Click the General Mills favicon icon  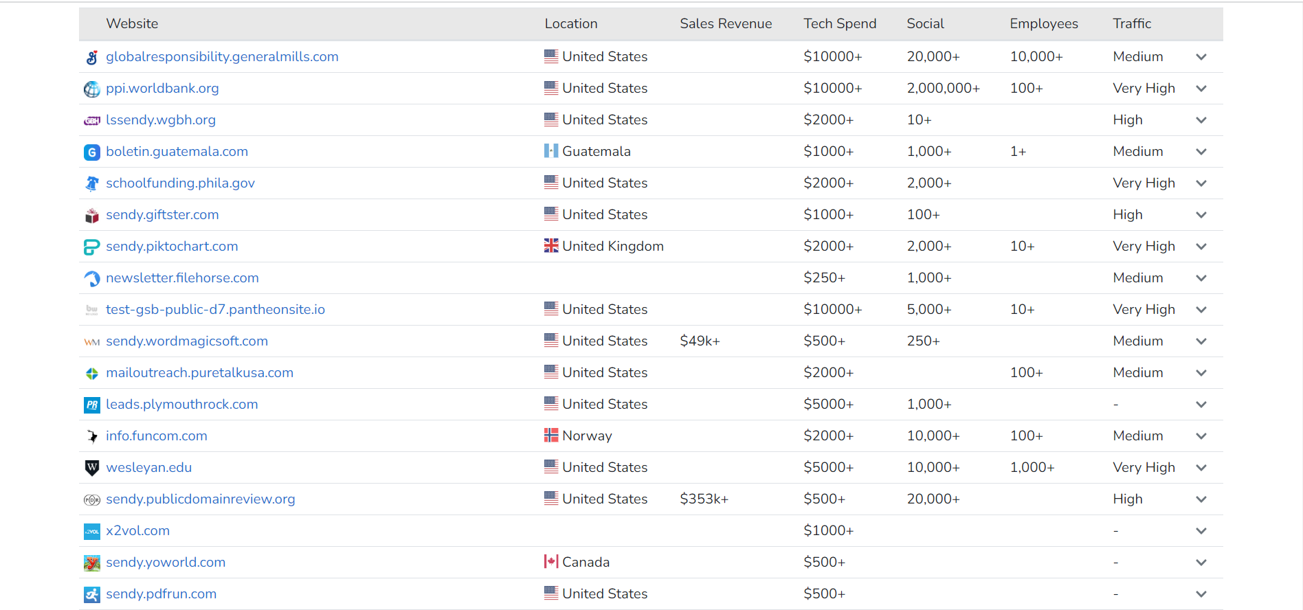91,57
